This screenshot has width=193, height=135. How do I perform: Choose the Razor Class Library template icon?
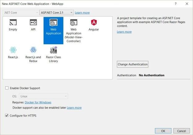tap(54, 50)
